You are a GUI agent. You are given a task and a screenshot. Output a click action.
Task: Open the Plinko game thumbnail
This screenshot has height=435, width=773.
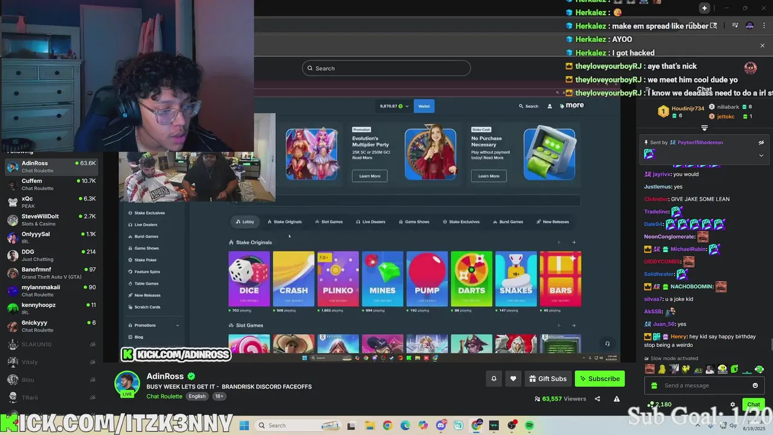338,279
